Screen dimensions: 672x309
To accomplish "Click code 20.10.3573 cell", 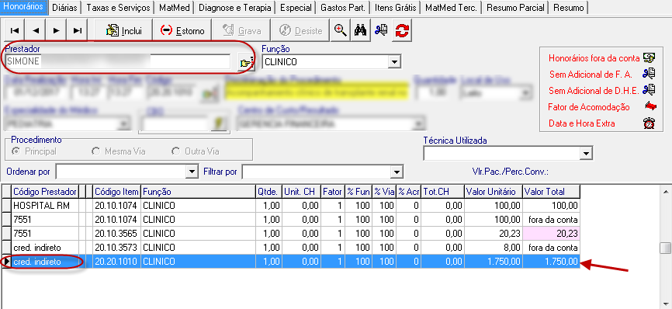I will click(x=117, y=248).
